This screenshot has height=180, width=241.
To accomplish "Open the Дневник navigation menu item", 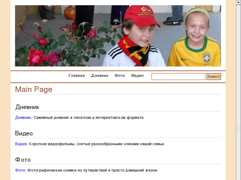I will (100, 76).
